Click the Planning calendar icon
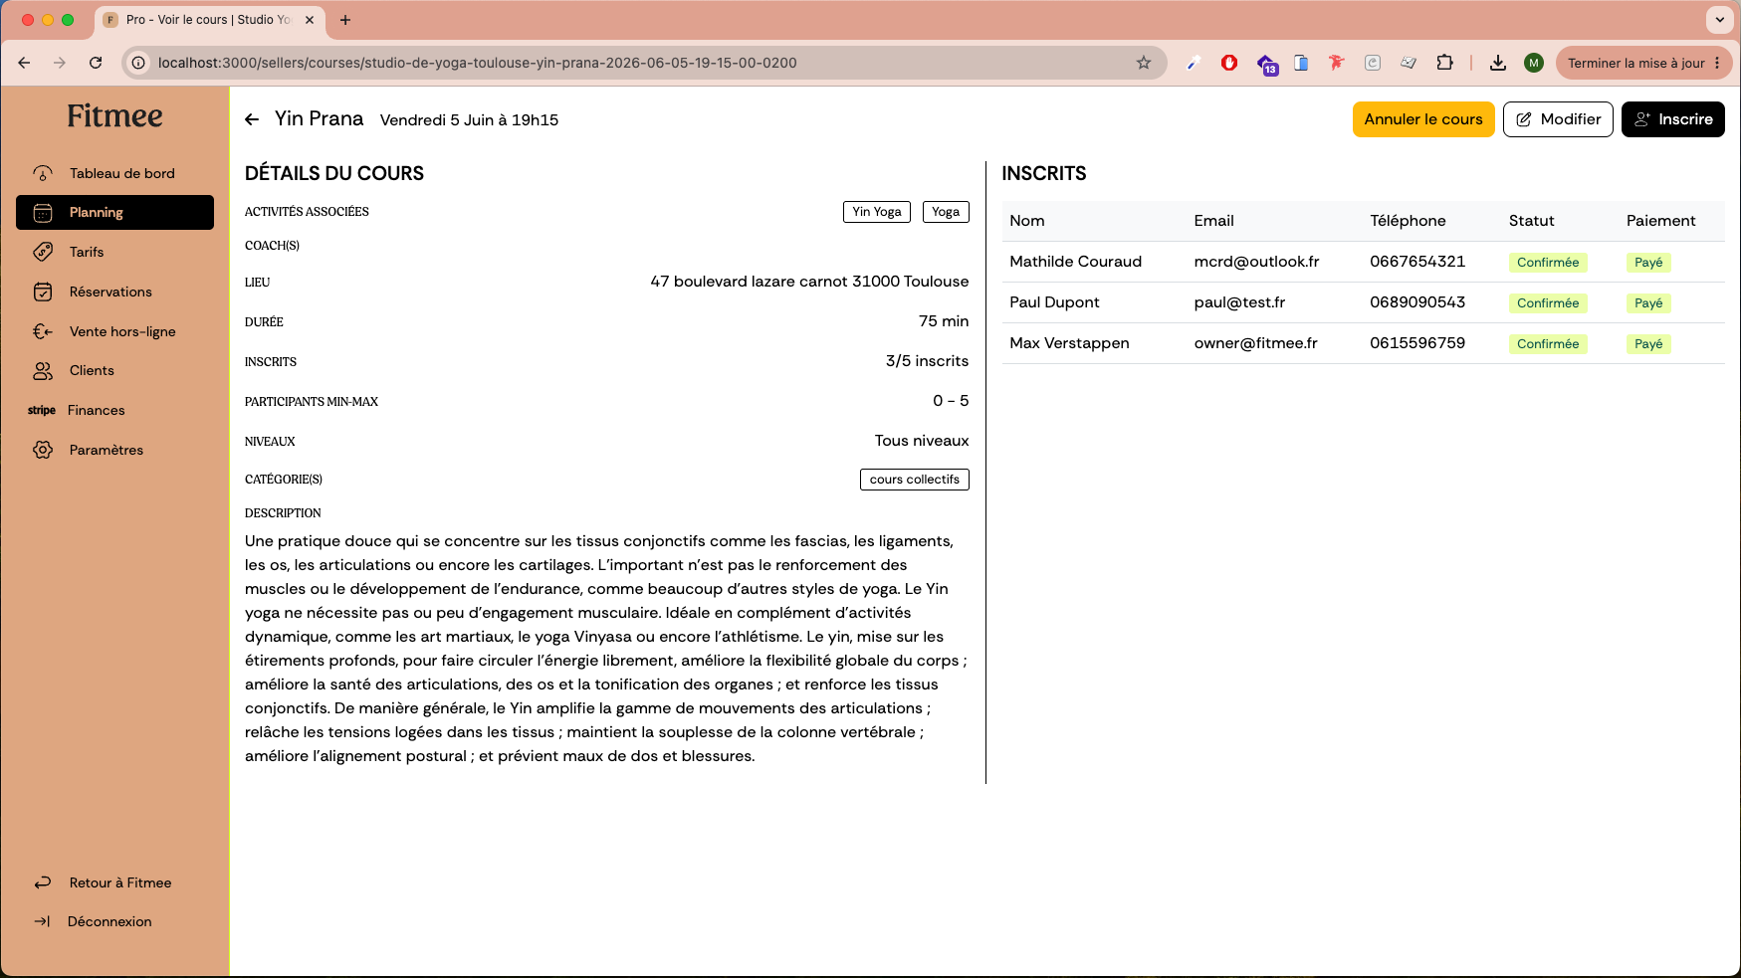 [x=43, y=213]
